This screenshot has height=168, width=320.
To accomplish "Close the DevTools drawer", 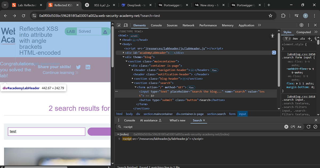I will (316, 120).
